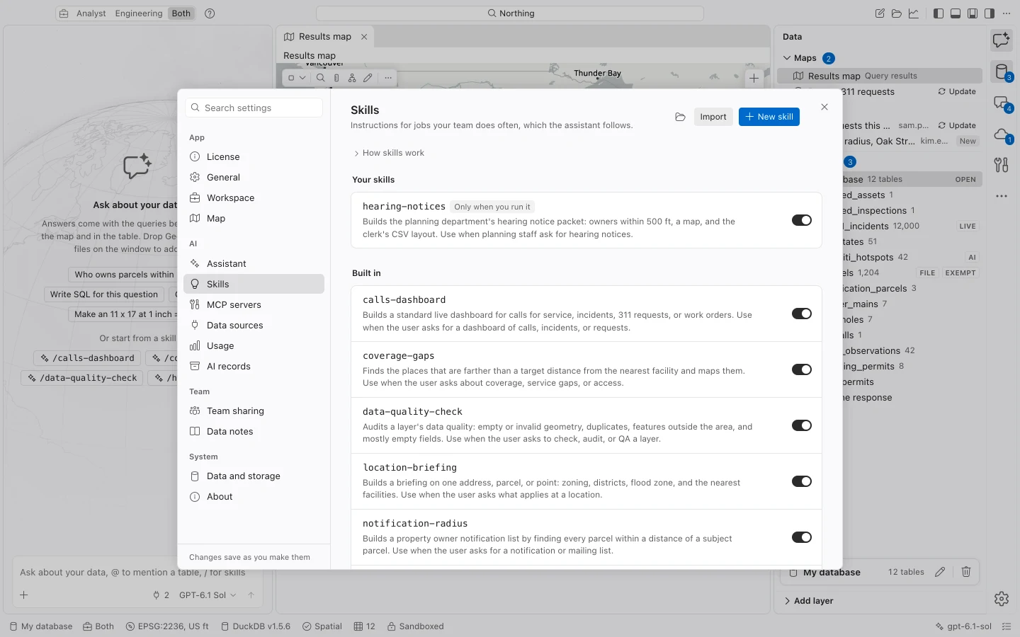Disable the hearing-notices skill
1020x637 pixels.
tap(802, 220)
